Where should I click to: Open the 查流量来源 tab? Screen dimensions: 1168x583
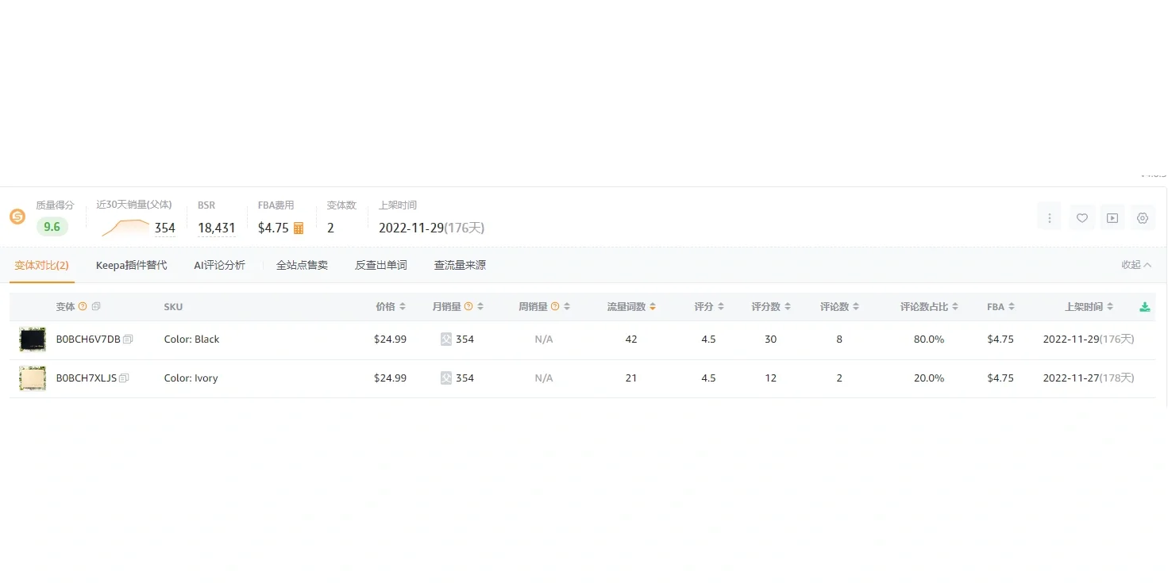pos(460,265)
